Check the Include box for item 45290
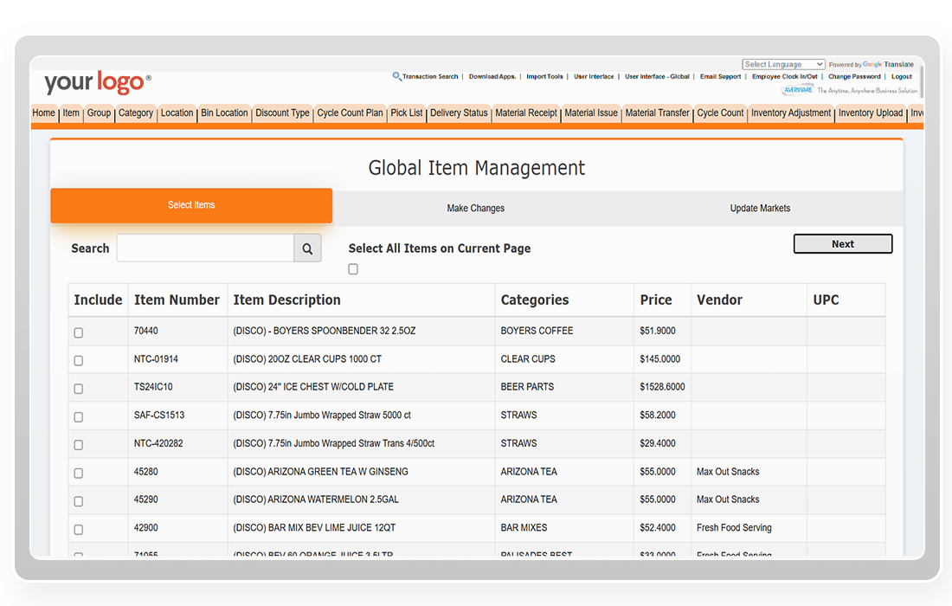952x606 pixels. [x=78, y=501]
